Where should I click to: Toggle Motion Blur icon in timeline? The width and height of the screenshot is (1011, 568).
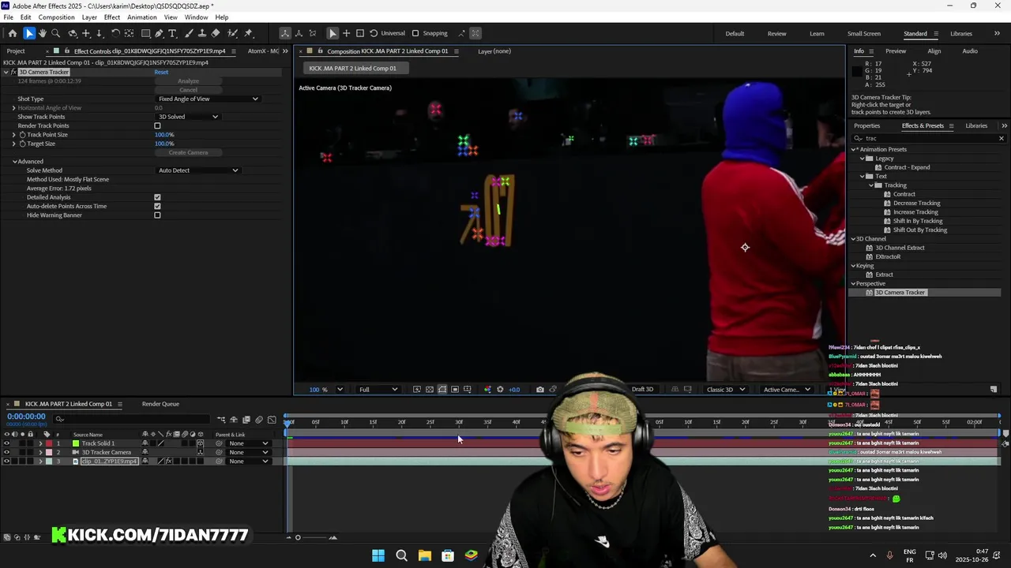point(259,420)
